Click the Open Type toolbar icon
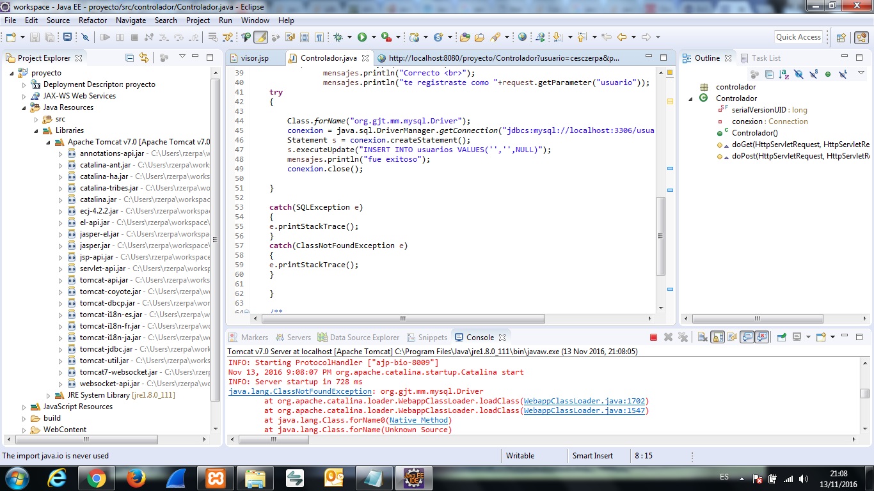Screen dimensions: 874x491 point(465,37)
